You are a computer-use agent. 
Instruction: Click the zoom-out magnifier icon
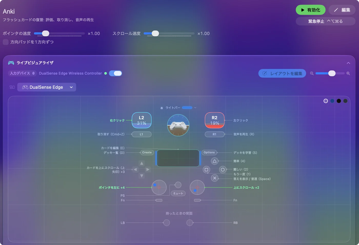[312, 73]
